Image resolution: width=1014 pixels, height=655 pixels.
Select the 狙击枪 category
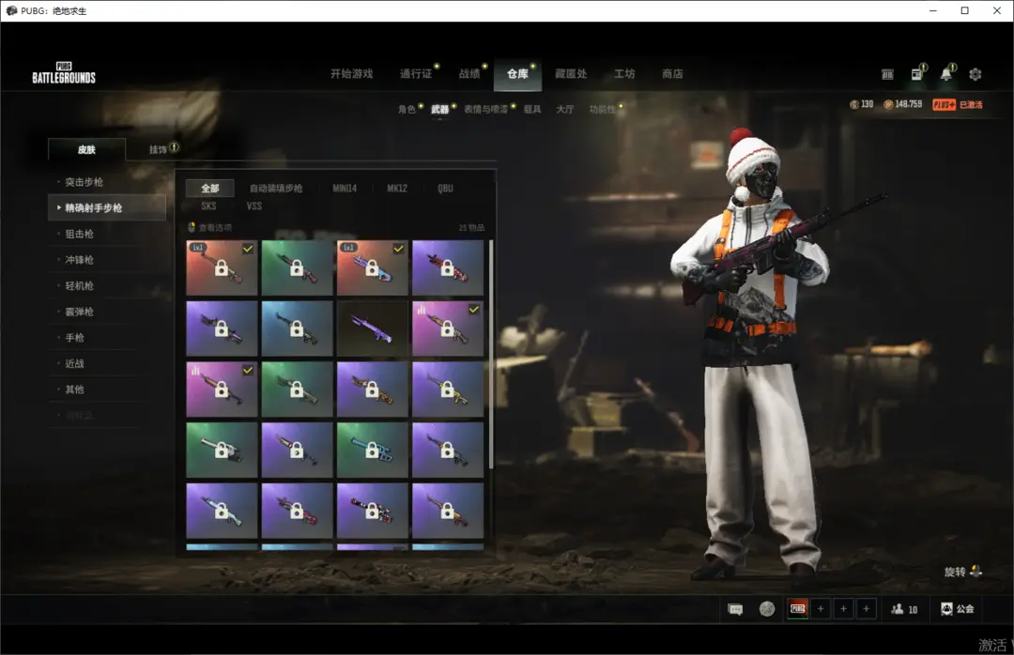pos(80,234)
